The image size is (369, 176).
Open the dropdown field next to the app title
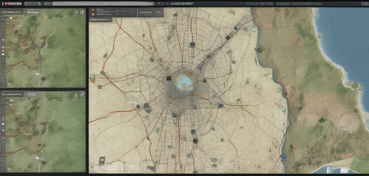[32, 4]
